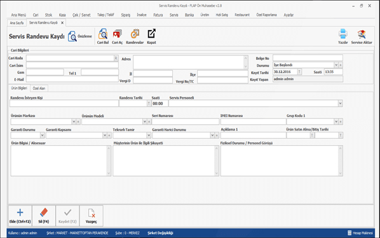
Task: Click the Seri Numarası input field
Action: [186, 122]
